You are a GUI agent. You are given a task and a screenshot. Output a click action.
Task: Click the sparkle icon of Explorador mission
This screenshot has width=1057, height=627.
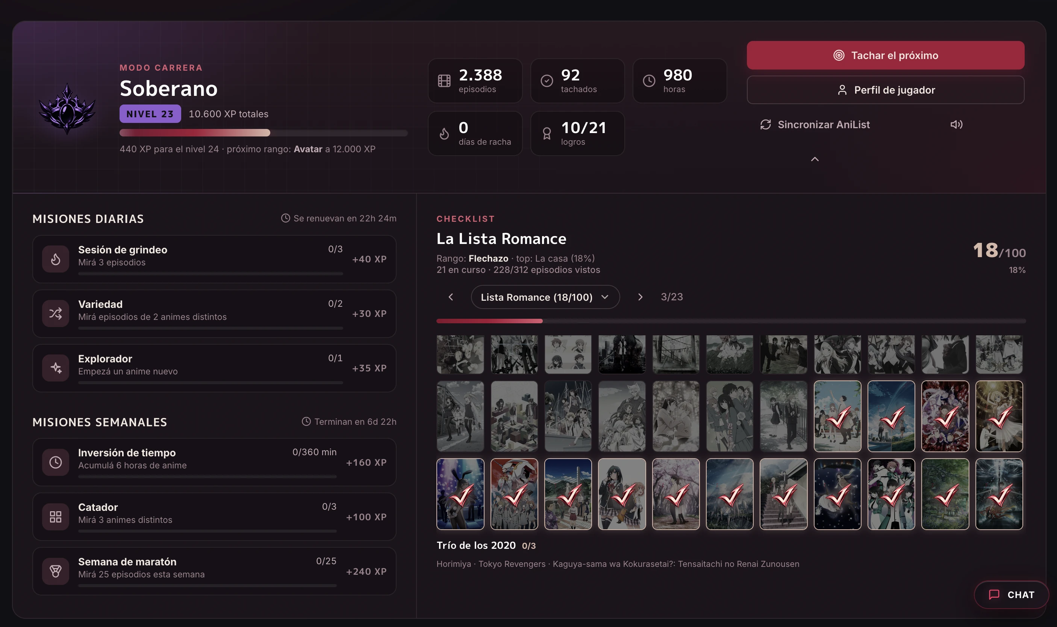(55, 368)
